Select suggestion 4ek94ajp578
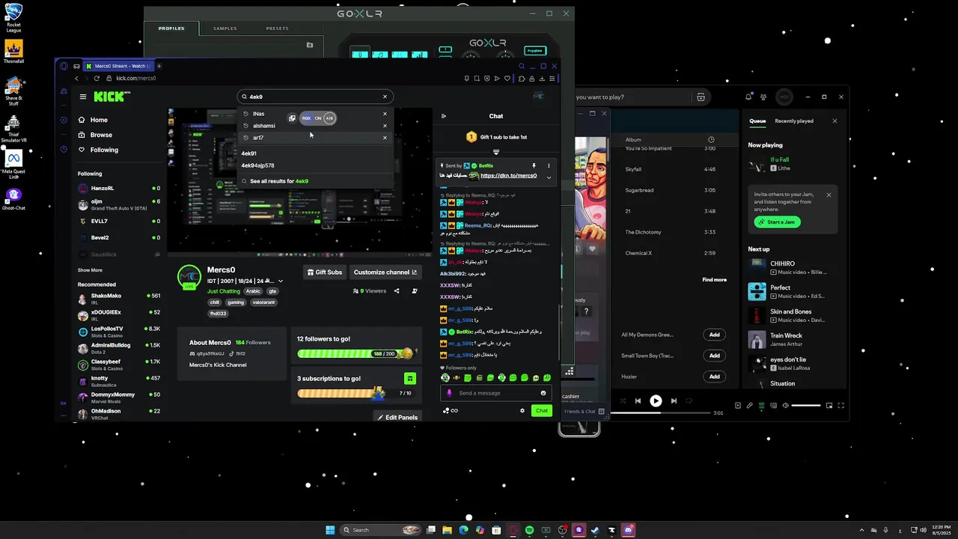This screenshot has height=539, width=958. 257,165
